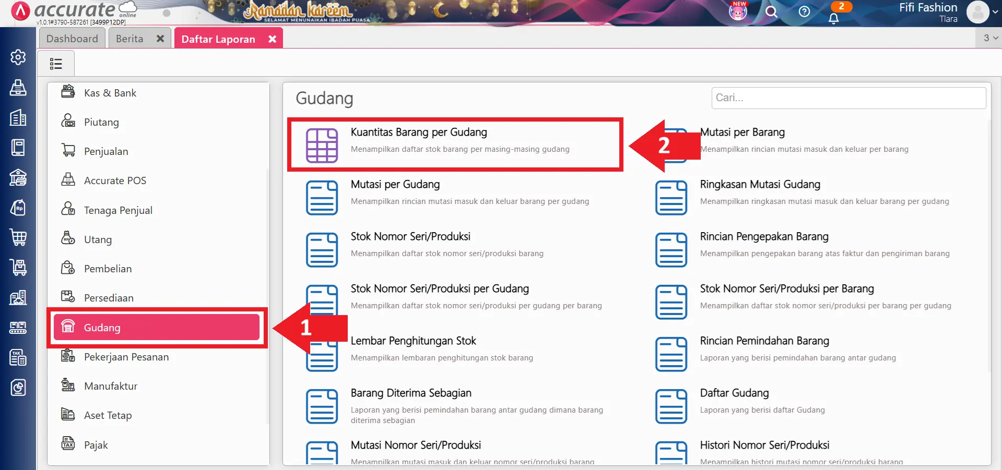Toggle the report list view icon
The width and height of the screenshot is (1002, 470).
click(x=56, y=64)
